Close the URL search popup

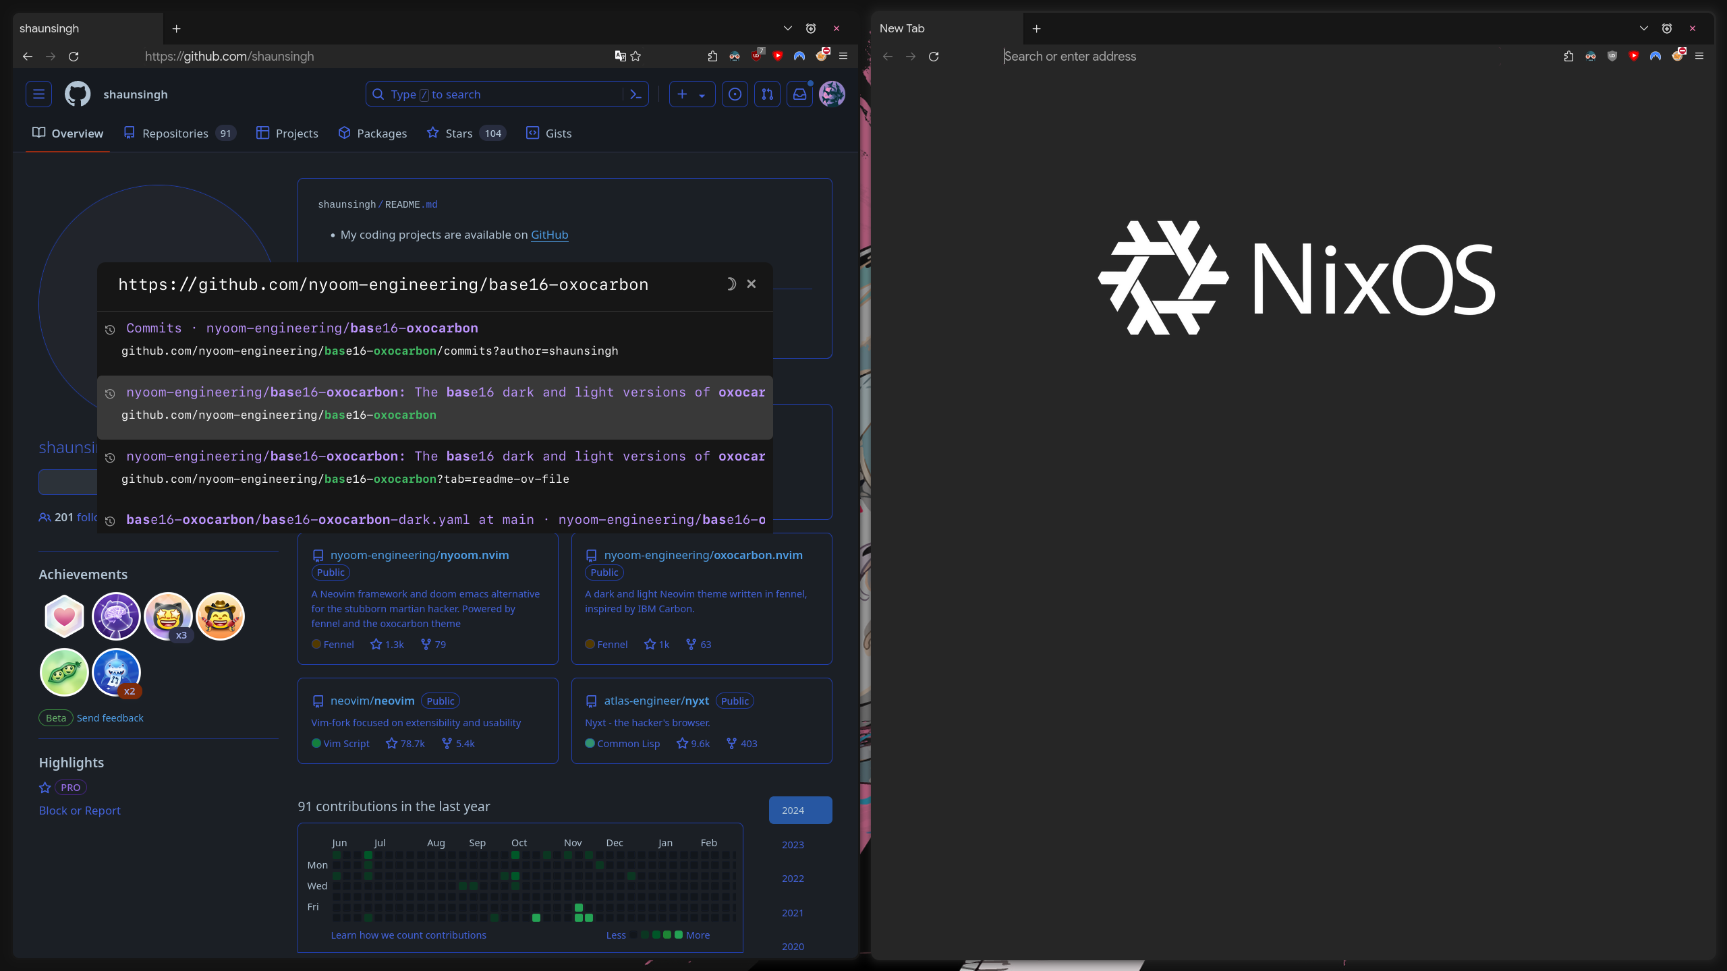[x=752, y=284]
